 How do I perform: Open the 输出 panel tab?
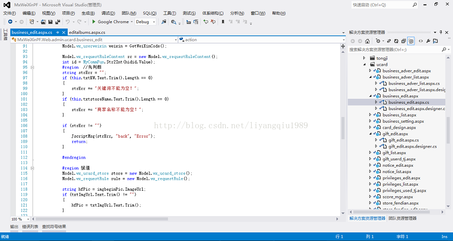coord(14,227)
